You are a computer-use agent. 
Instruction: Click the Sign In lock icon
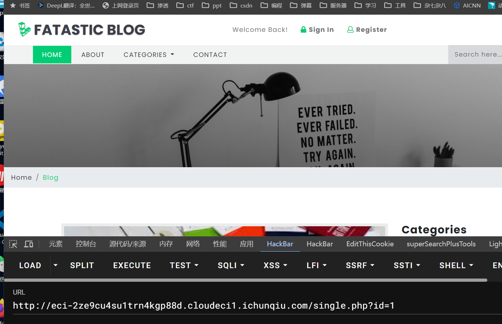(303, 30)
